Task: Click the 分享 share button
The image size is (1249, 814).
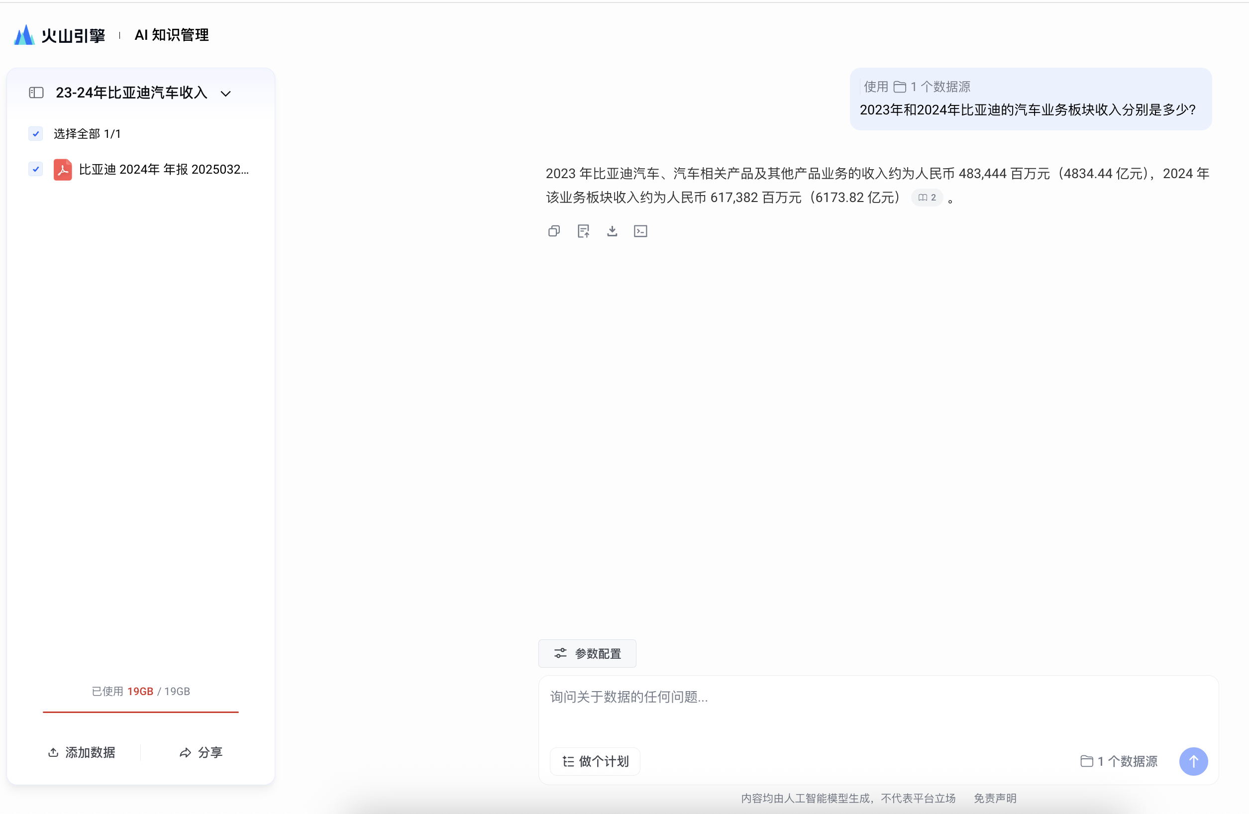Action: click(x=201, y=753)
